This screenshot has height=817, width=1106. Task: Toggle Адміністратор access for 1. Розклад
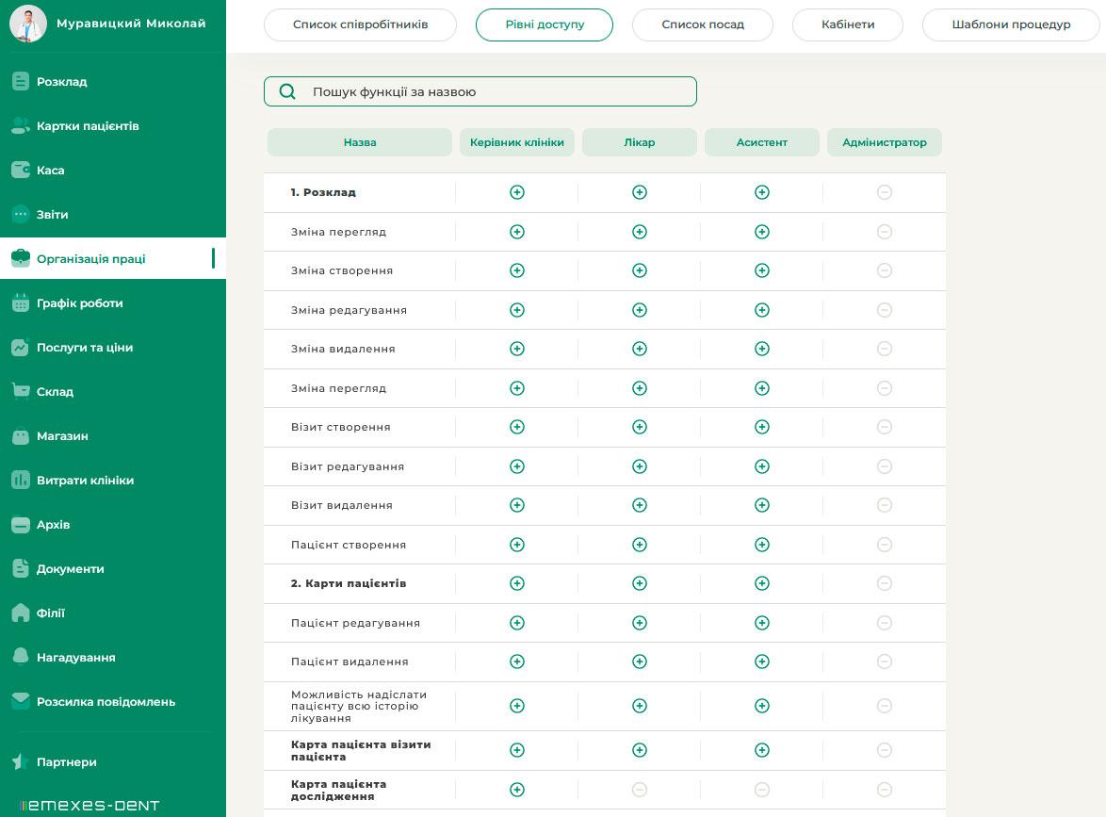(x=885, y=192)
